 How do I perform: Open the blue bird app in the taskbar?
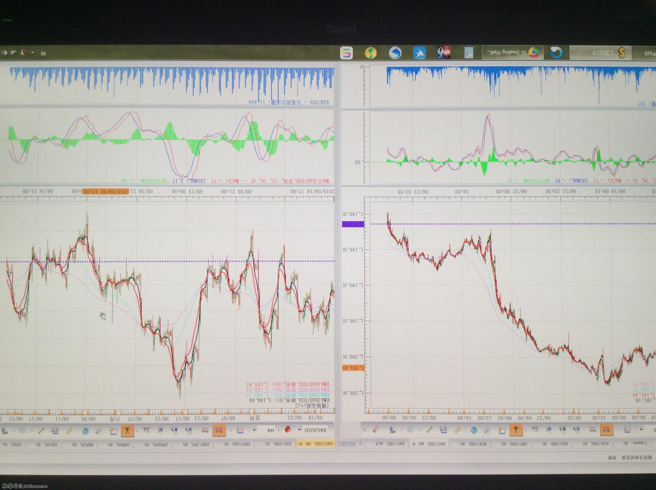point(419,53)
